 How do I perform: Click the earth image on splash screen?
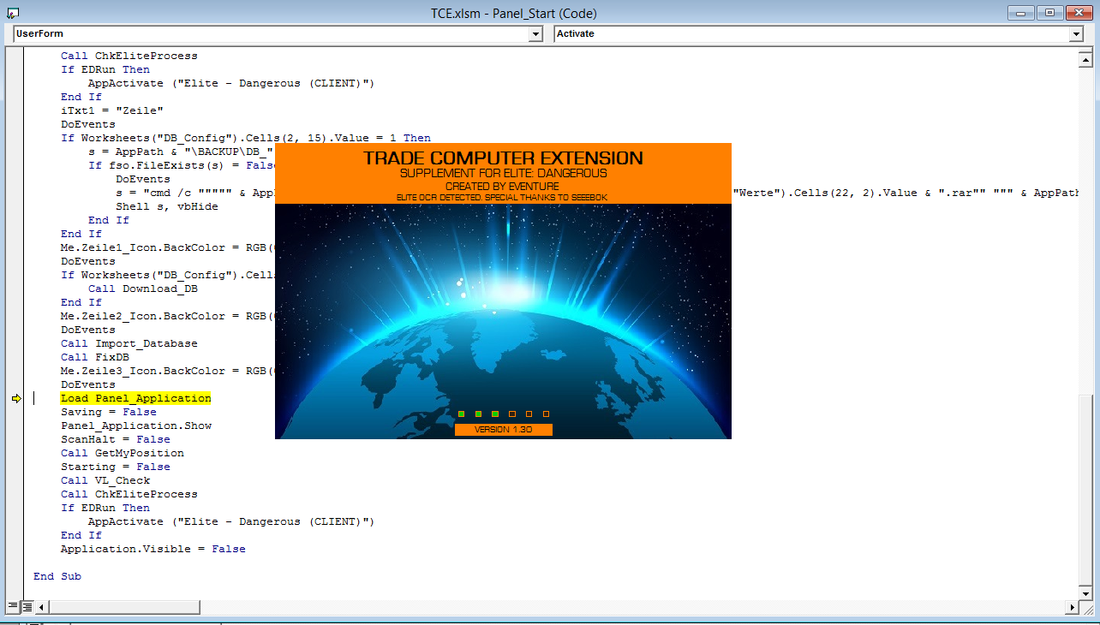pos(503,321)
